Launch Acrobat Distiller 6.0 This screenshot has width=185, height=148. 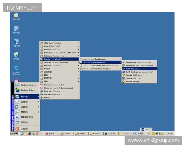[x=60, y=85]
